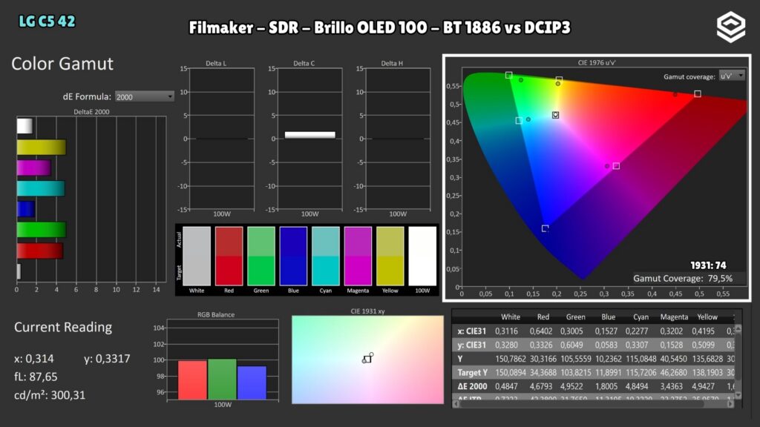Click the red bar in DeltaE 2000 chart
Viewport: 760px width, 427px height.
pos(40,251)
